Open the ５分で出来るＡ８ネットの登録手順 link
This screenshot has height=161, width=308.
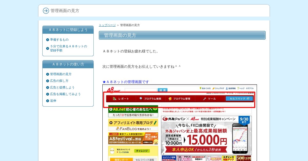click(x=69, y=48)
